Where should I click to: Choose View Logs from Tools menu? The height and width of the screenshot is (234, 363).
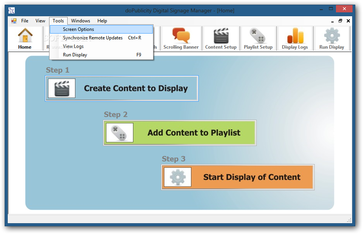(x=101, y=46)
